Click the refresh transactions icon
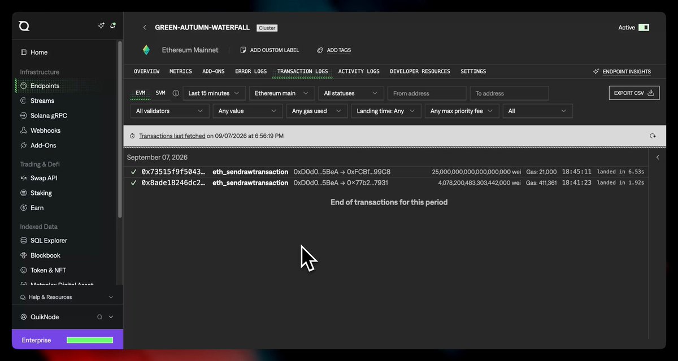Viewport: 678px width, 361px height. (653, 136)
